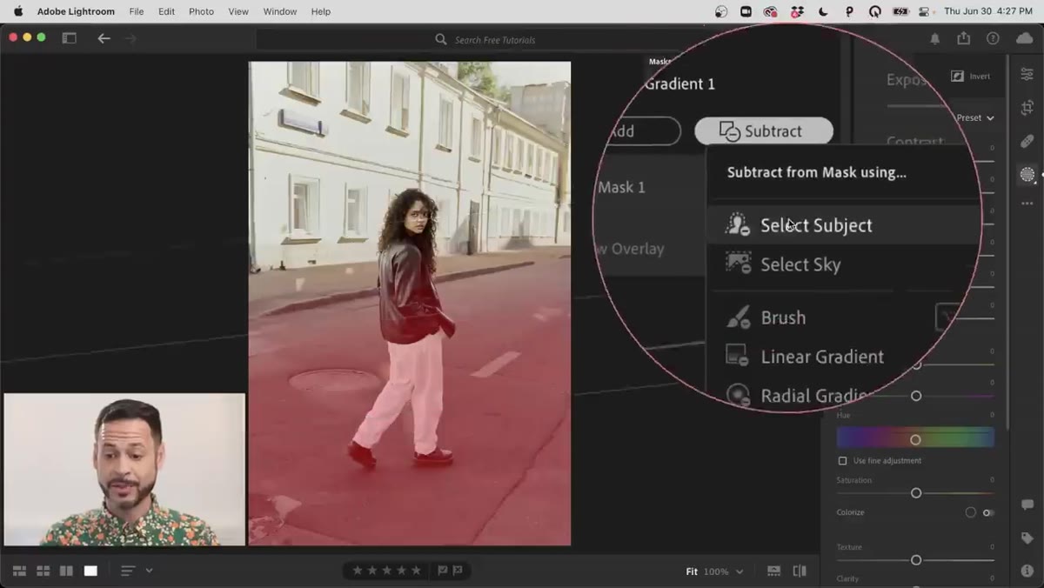Viewport: 1044px width, 588px height.
Task: Adjust the Texture slider handle
Action: (x=916, y=560)
